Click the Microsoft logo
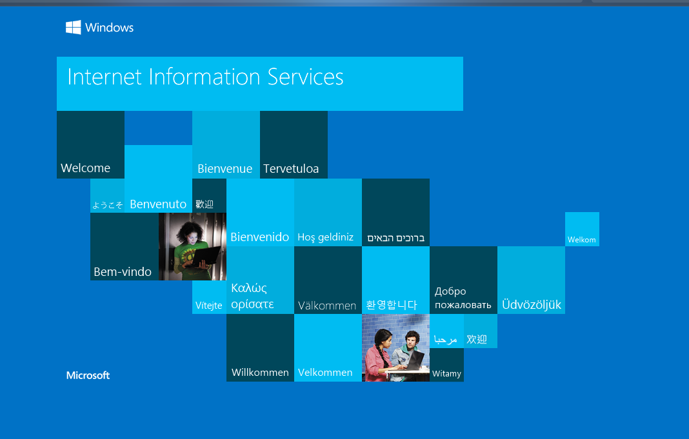This screenshot has height=439, width=689. [x=88, y=375]
